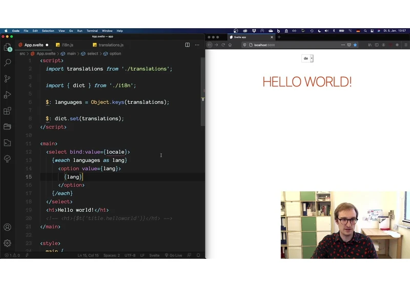The image size is (410, 287).
Task: Open the Selection menu
Action: point(48,31)
